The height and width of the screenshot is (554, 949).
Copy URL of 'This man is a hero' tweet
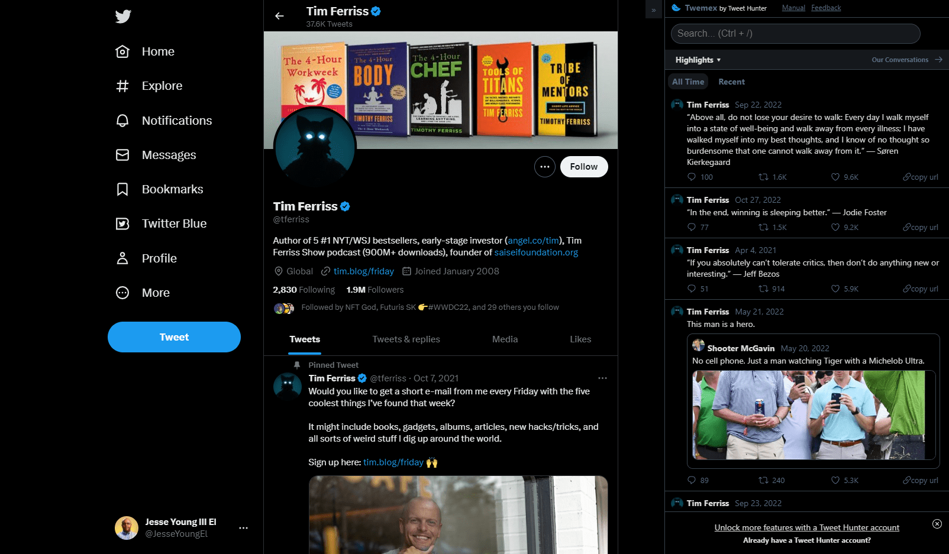point(921,480)
